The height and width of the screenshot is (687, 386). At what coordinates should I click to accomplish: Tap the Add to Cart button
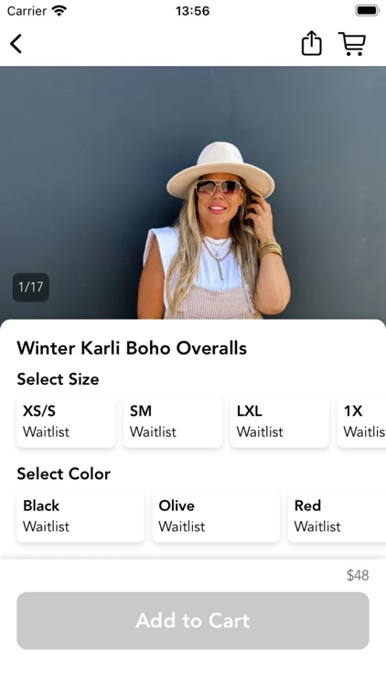pyautogui.click(x=193, y=620)
